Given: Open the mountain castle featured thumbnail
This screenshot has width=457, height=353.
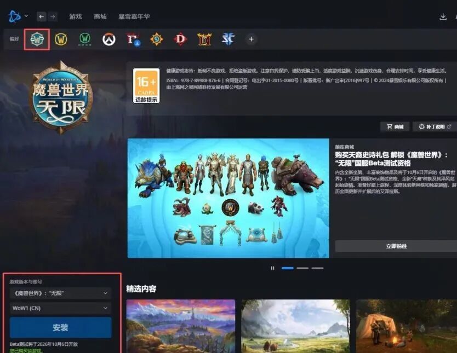Looking at the screenshot, I should pyautogui.click(x=181, y=326).
